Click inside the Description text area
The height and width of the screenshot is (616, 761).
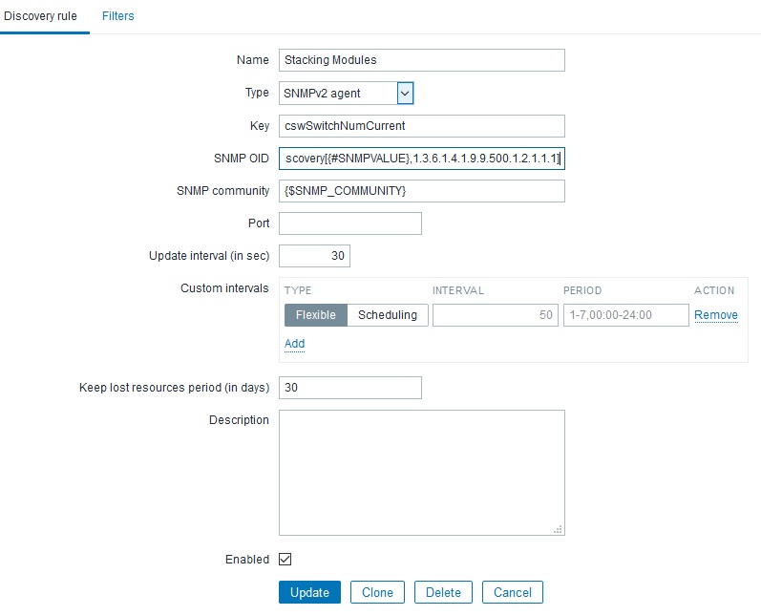click(x=421, y=473)
